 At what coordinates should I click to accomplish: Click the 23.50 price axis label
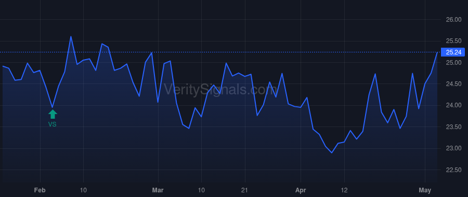coord(453,127)
